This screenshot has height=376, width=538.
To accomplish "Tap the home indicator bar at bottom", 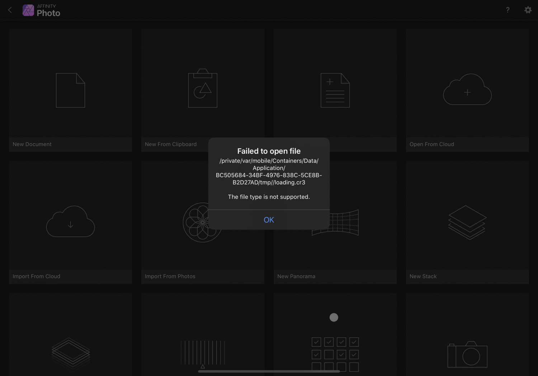I will [x=269, y=371].
